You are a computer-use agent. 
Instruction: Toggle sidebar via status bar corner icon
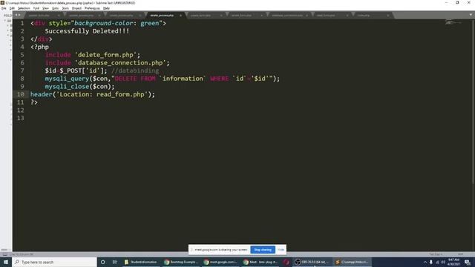point(4,254)
